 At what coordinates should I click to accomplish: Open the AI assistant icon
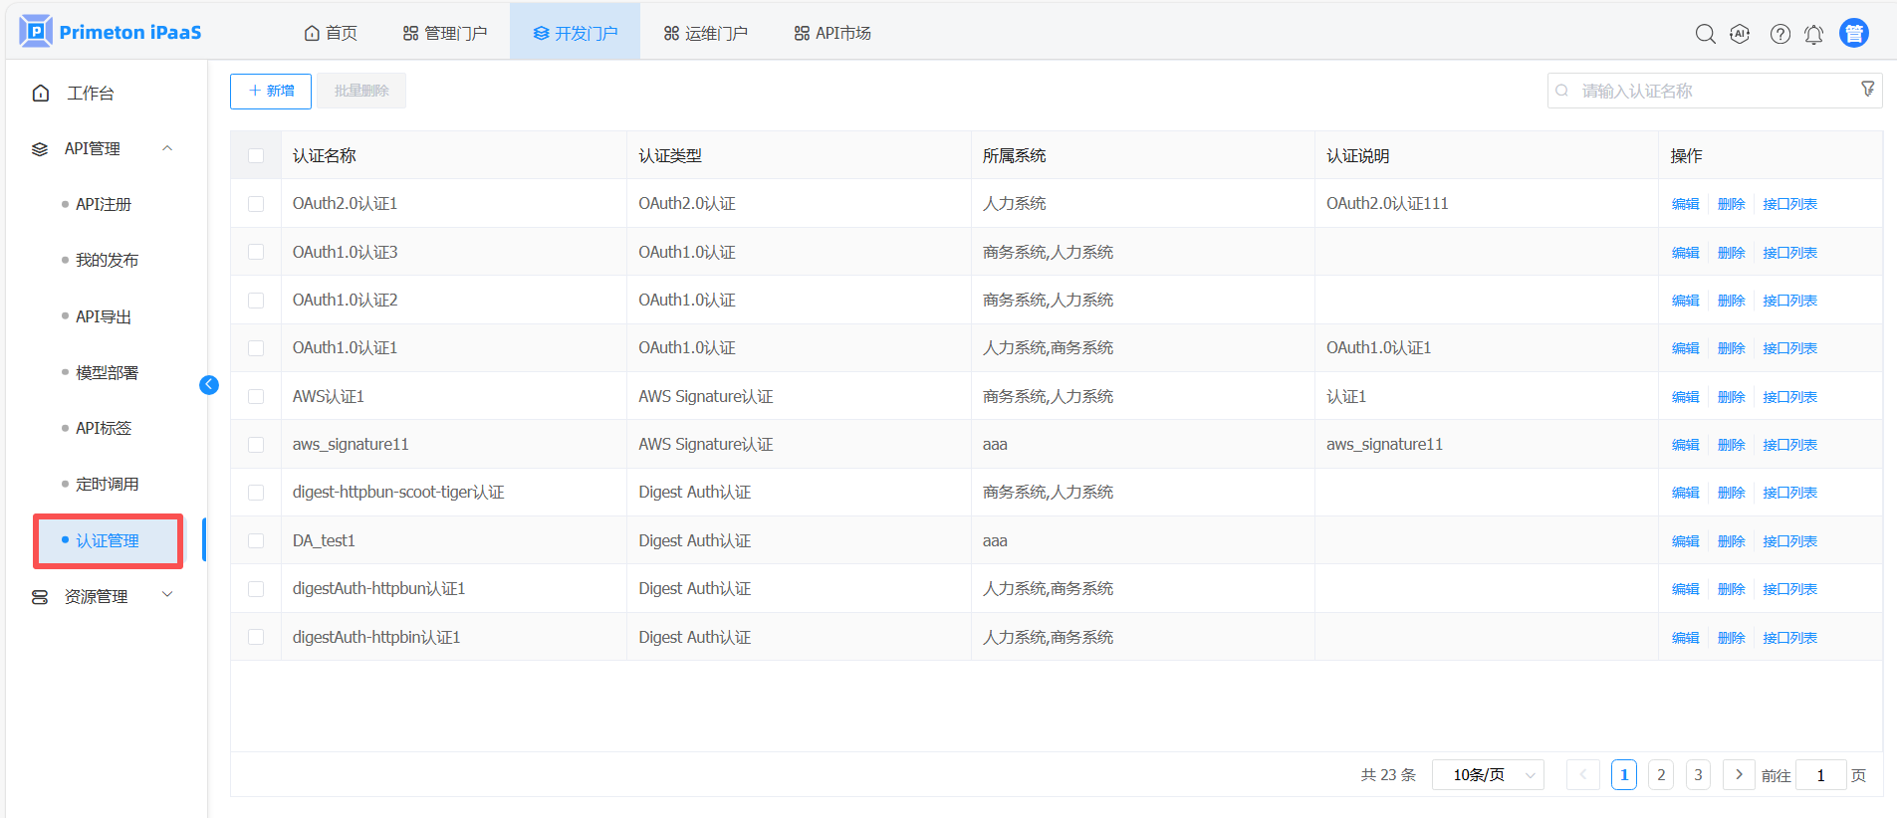[1740, 34]
